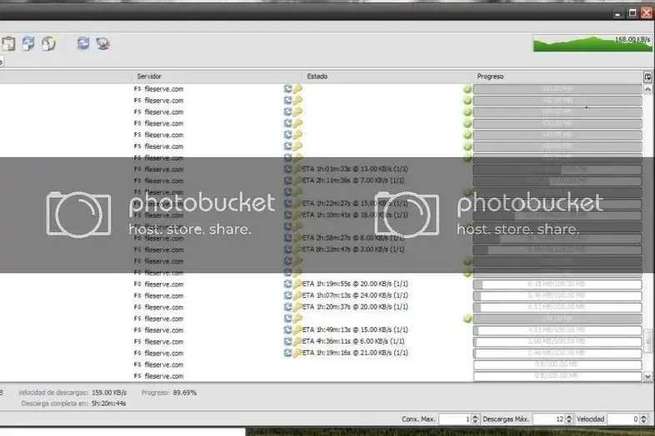Maximize the download manager window
The image size is (655, 436).
[632, 13]
